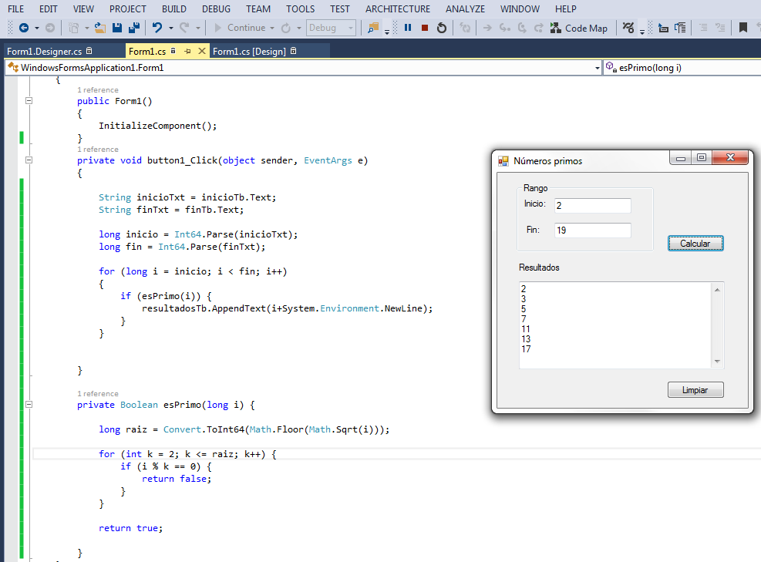Open Code Map from toolbar
The height and width of the screenshot is (562, 761).
click(x=578, y=28)
